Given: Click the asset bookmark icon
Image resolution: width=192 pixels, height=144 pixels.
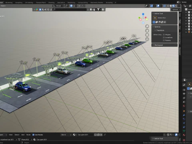Looking at the screenshot, I should [x=91, y=10].
